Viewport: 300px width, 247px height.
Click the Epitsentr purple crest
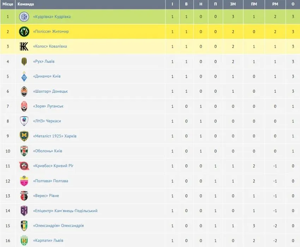pos(24,211)
